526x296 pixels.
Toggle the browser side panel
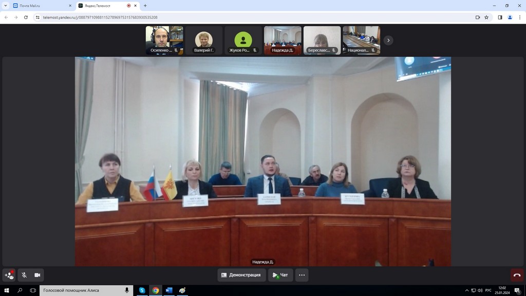coord(500,17)
